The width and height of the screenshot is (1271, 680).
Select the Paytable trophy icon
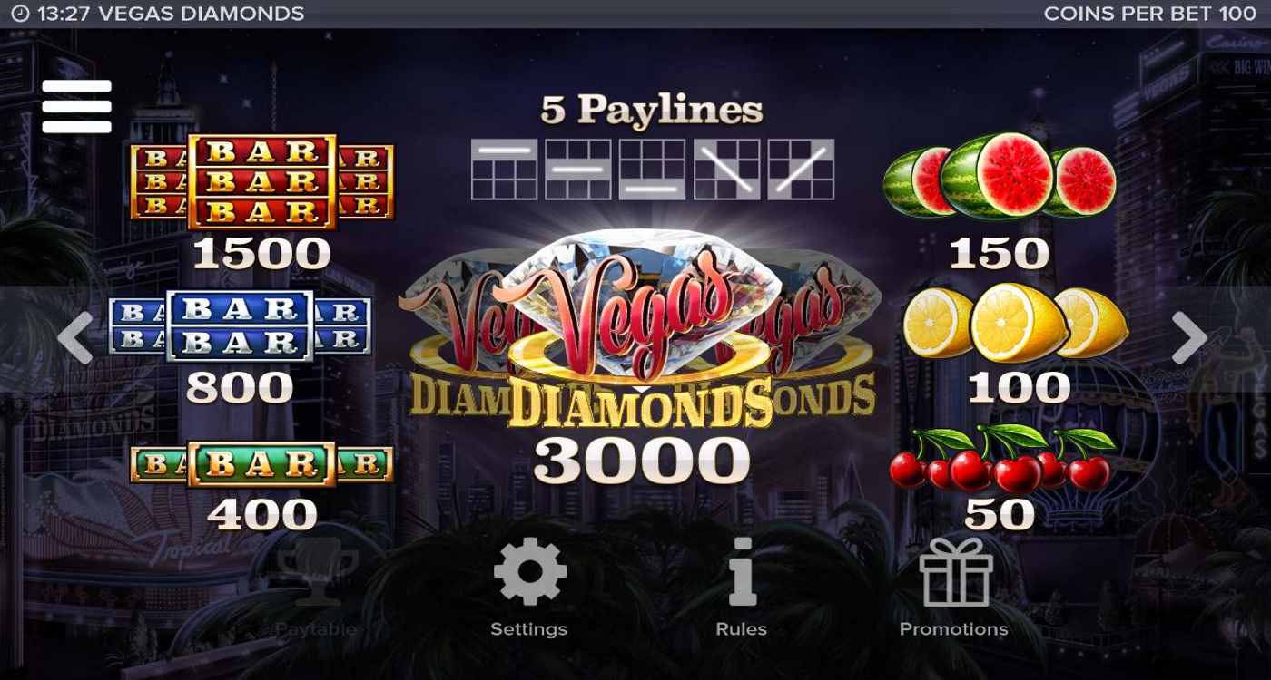coord(317,571)
